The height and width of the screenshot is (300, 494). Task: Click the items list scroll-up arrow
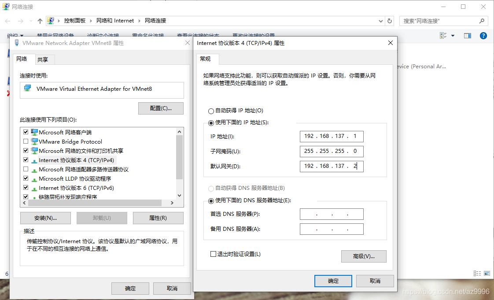[x=179, y=132]
